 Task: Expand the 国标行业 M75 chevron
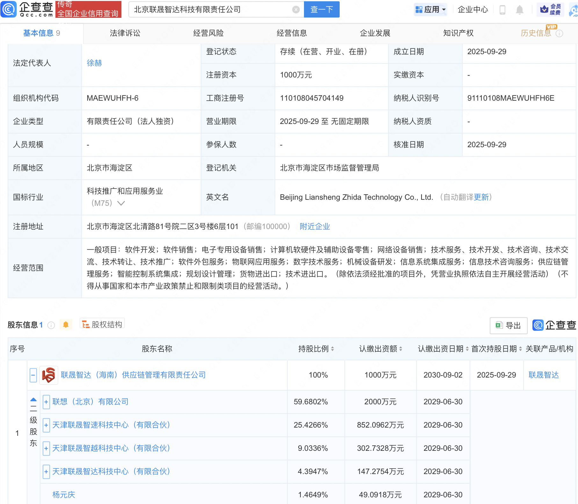pyautogui.click(x=121, y=203)
